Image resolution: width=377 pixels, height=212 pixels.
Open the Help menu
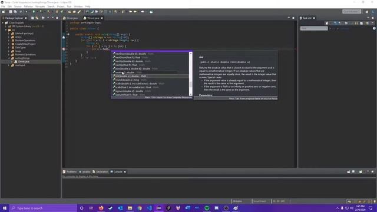88,6
